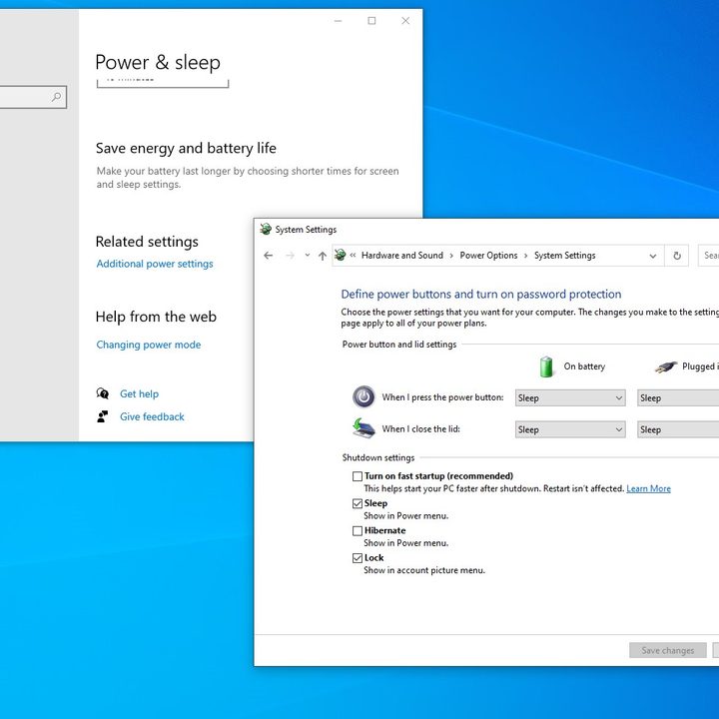This screenshot has height=719, width=719.
Task: Click the Give feedback person icon
Action: point(102,416)
